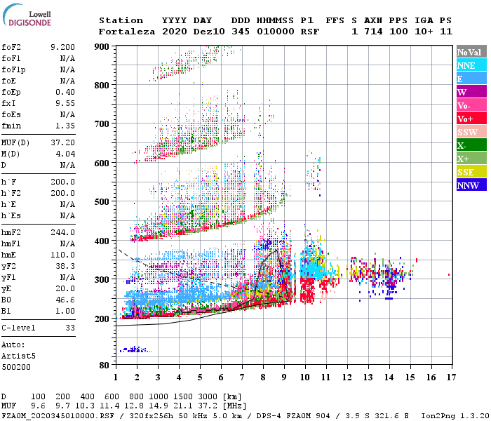Click the hmE value 110.0
This screenshot has width=491, height=421.
(x=62, y=255)
